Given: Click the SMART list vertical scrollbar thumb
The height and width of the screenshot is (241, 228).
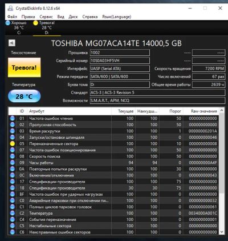Looking at the screenshot, I should pos(222,153).
